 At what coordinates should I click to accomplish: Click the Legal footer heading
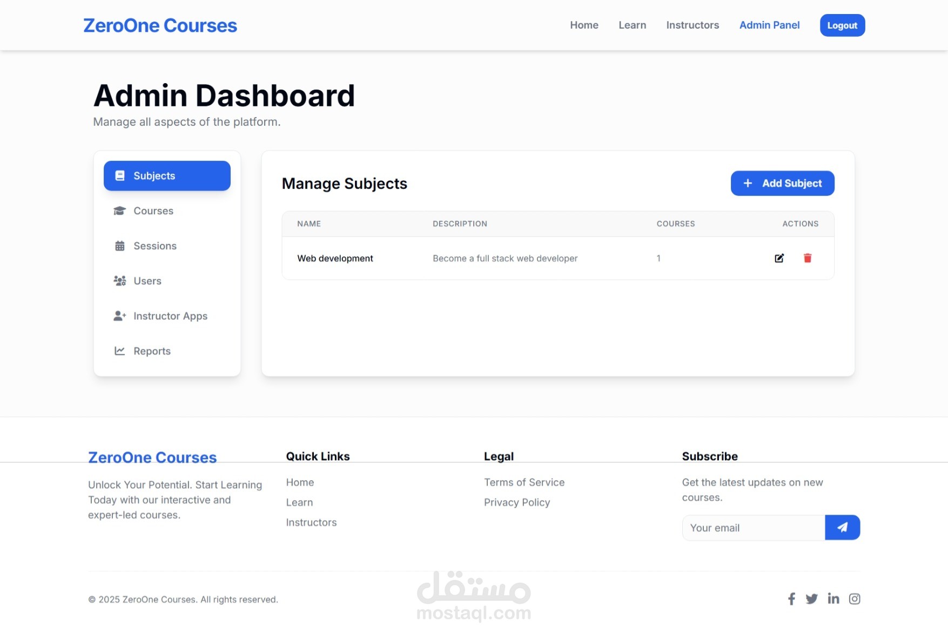[499, 456]
